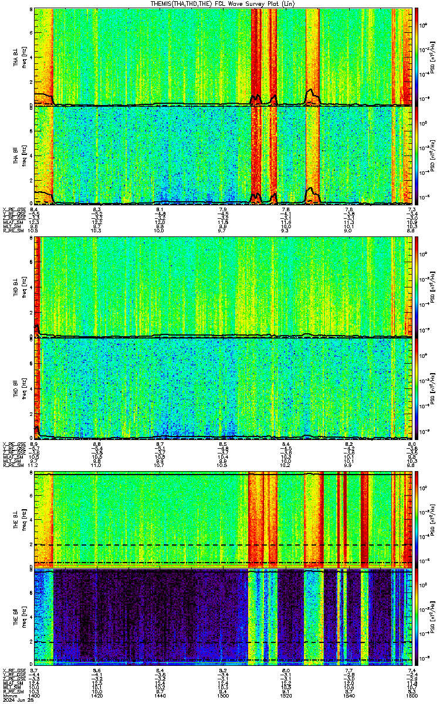Click the 'THE BII freq [Hz]' axis label
Viewport: 440px width, 704px height.
21,618
